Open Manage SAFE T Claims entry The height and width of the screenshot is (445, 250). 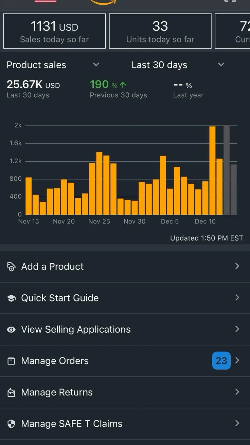(x=72, y=424)
